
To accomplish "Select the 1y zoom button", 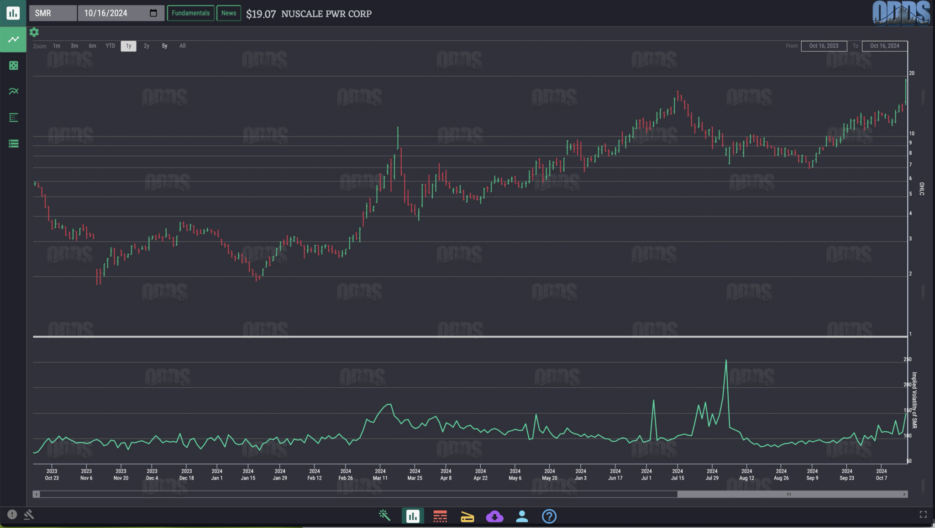I will point(128,46).
